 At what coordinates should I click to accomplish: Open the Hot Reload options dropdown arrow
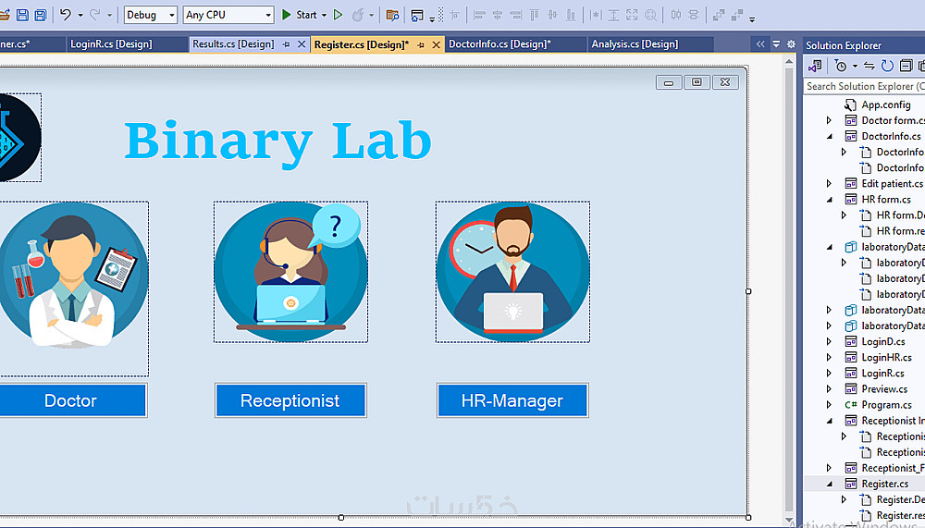click(x=371, y=16)
